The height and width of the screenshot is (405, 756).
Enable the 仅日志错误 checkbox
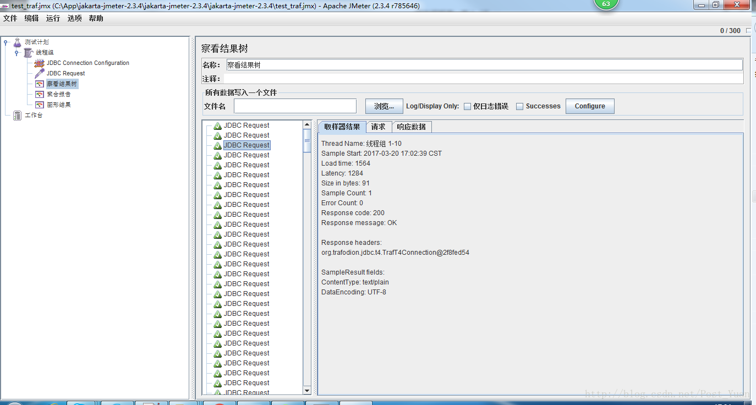tap(467, 107)
